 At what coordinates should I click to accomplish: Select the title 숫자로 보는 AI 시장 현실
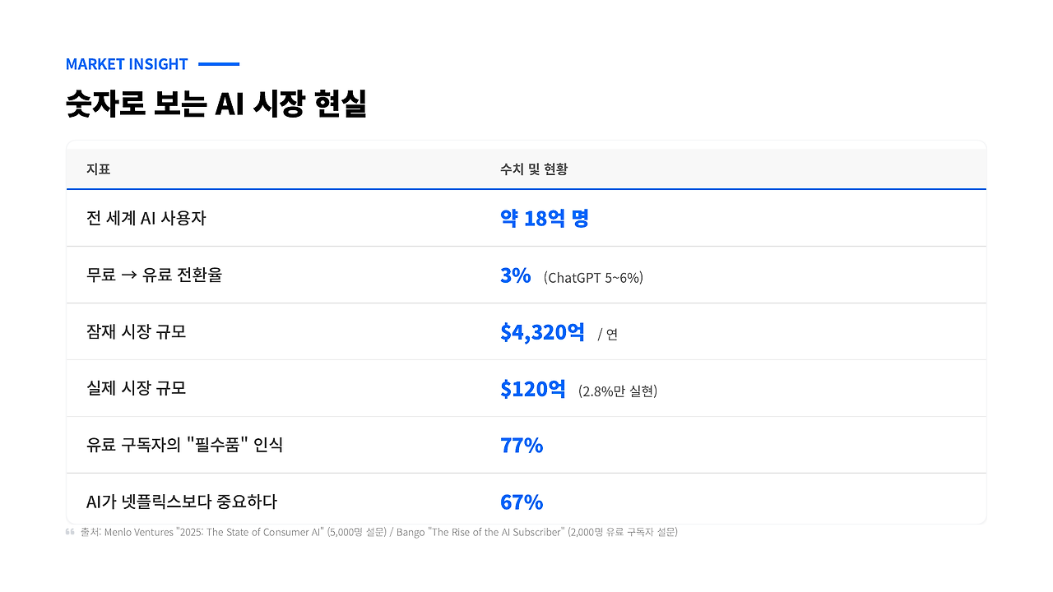216,104
